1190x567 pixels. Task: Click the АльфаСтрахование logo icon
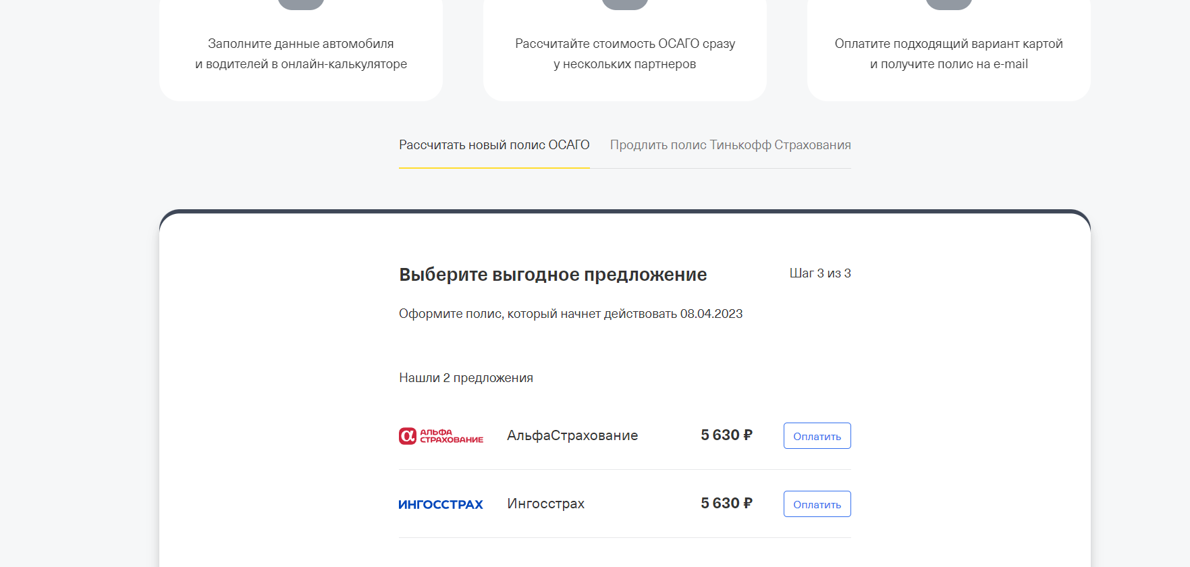(441, 436)
